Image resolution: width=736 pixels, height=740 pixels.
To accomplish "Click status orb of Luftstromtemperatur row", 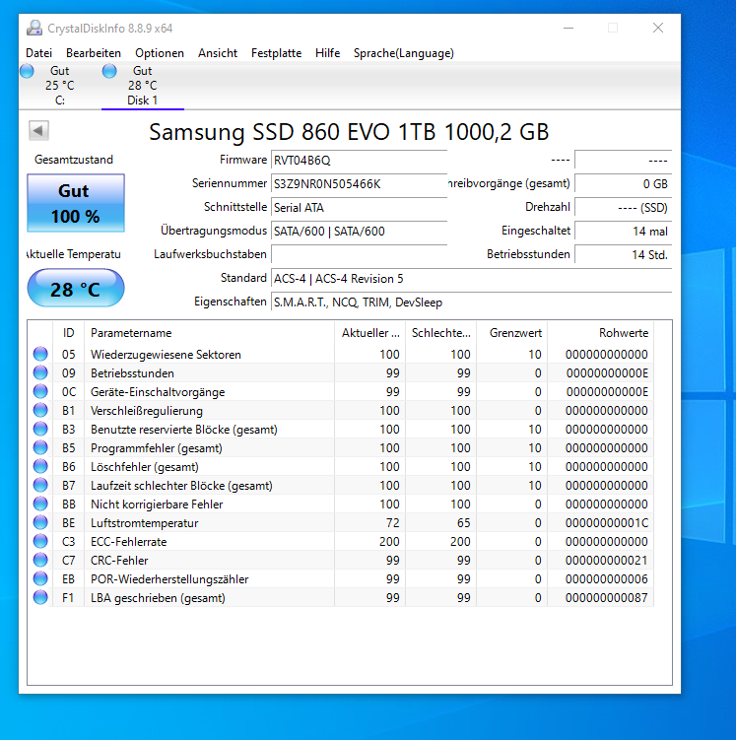I will [x=40, y=522].
